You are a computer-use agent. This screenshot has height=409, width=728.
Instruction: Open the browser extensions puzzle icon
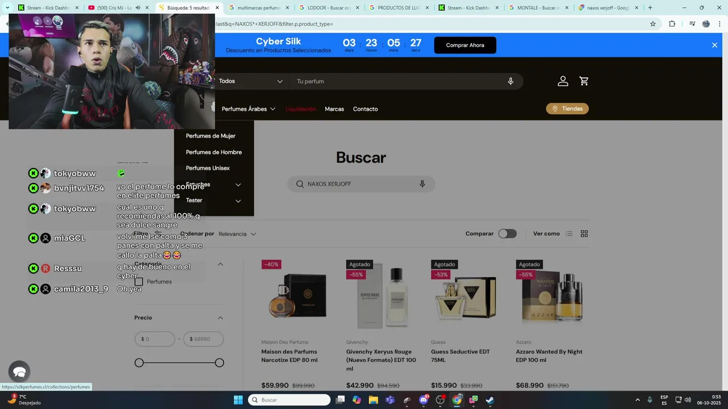coord(672,24)
